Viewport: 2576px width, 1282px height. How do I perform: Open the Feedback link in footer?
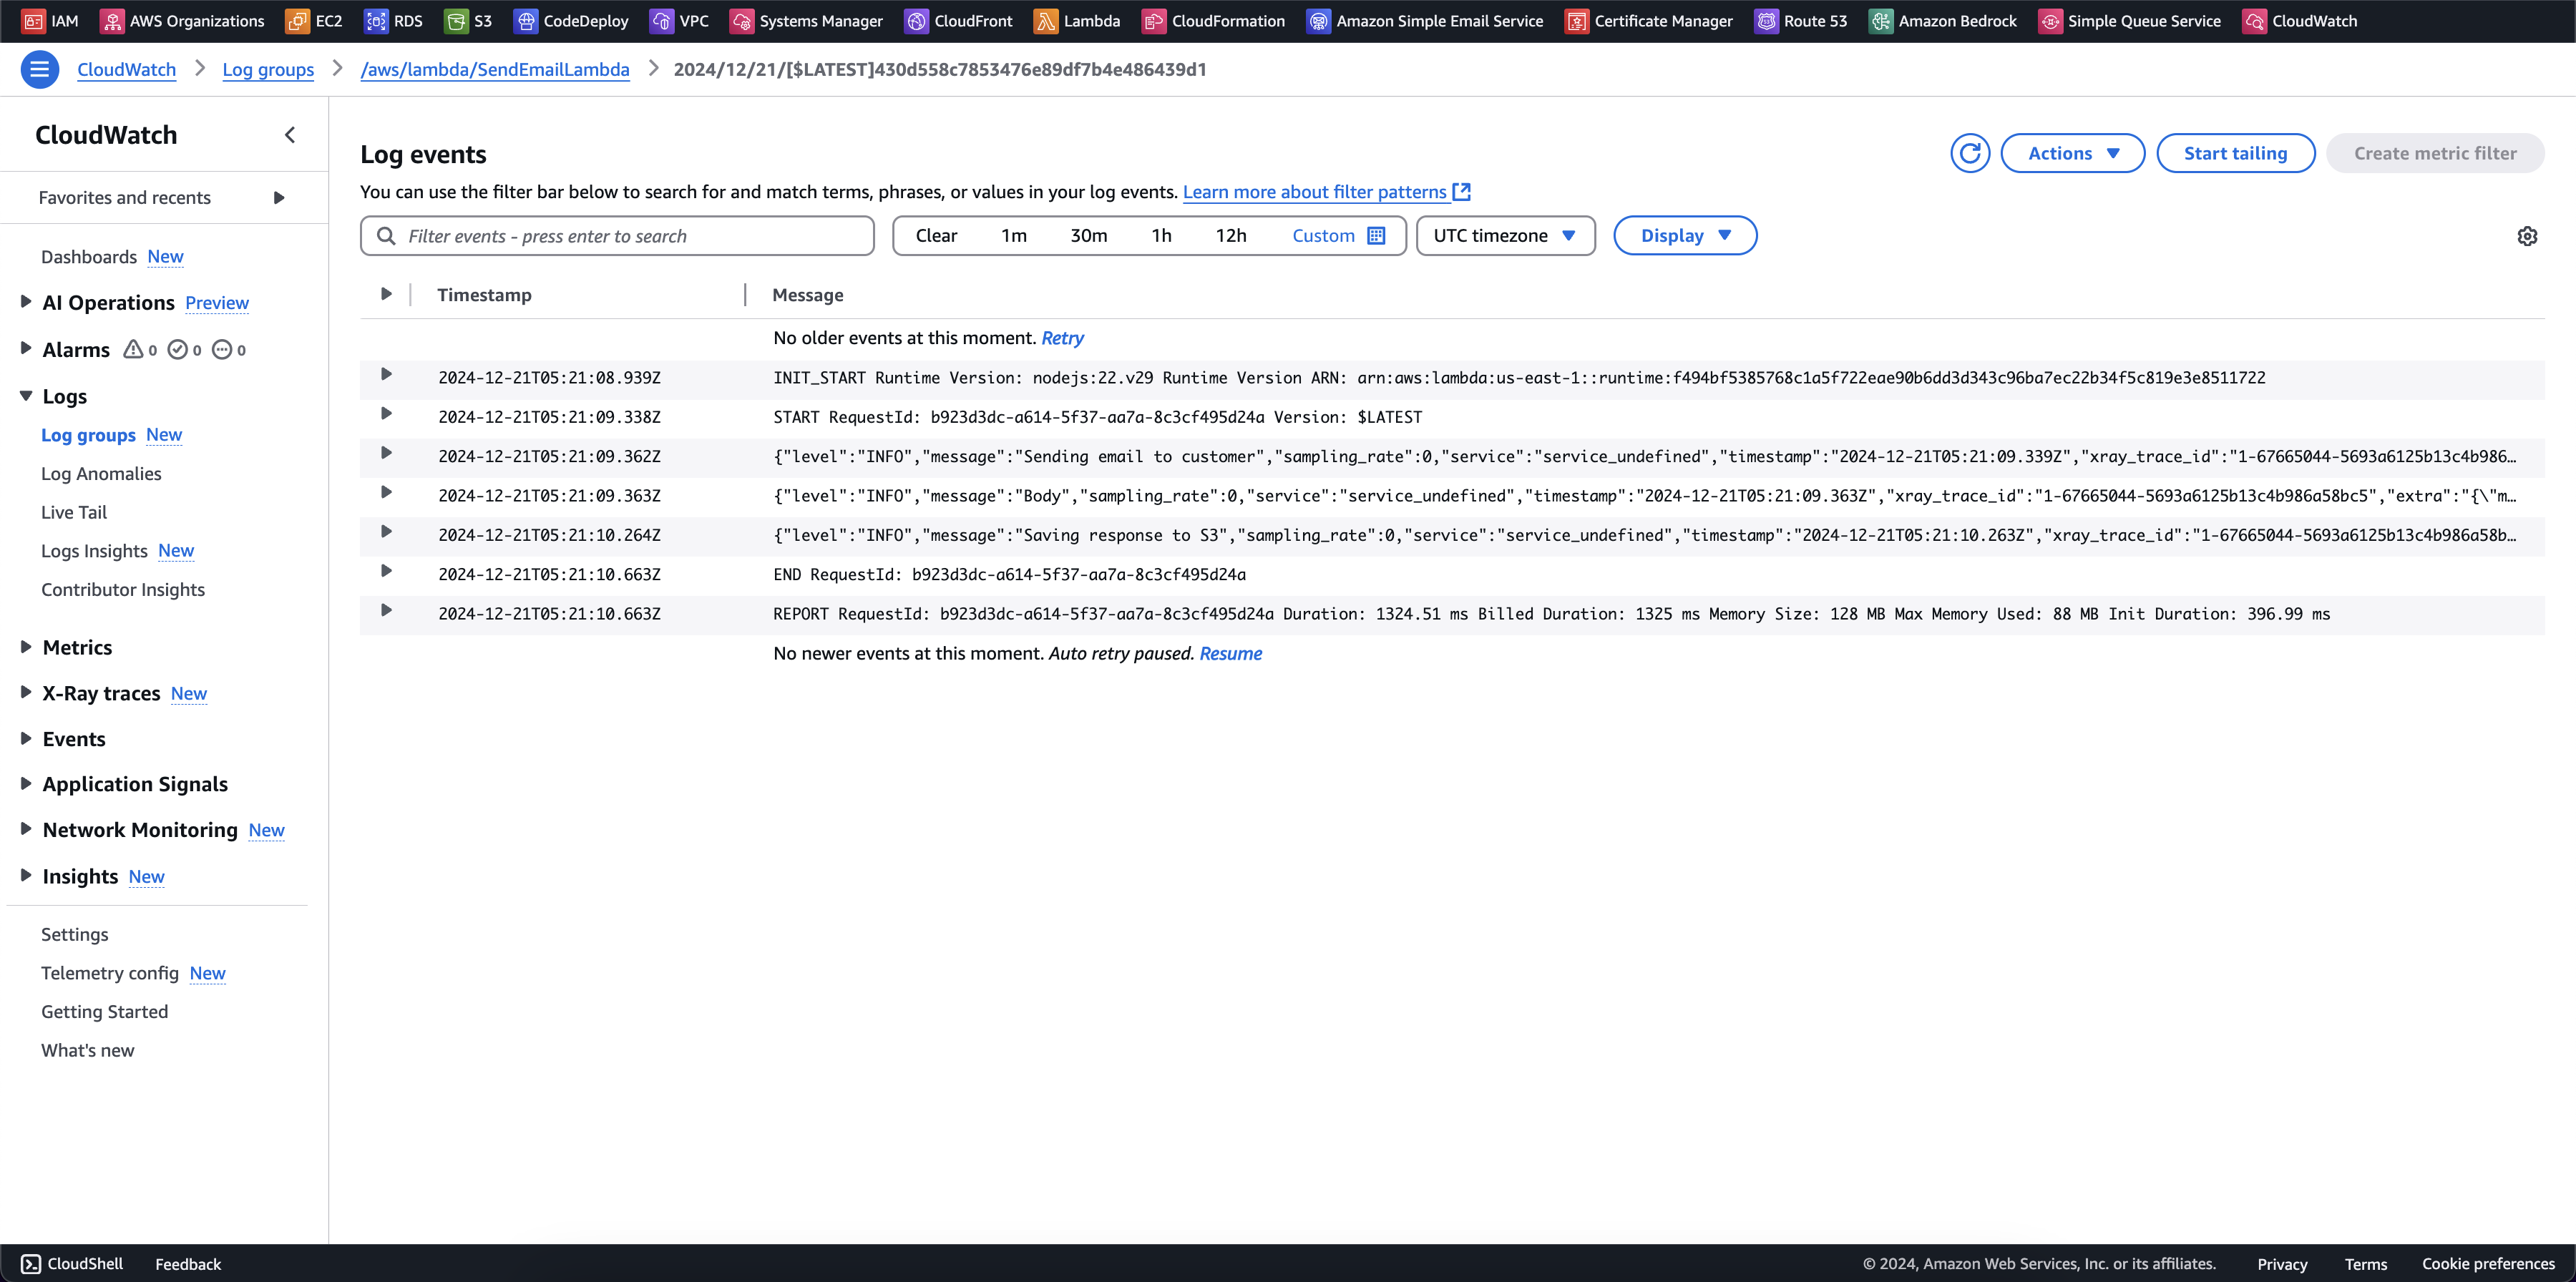click(188, 1264)
